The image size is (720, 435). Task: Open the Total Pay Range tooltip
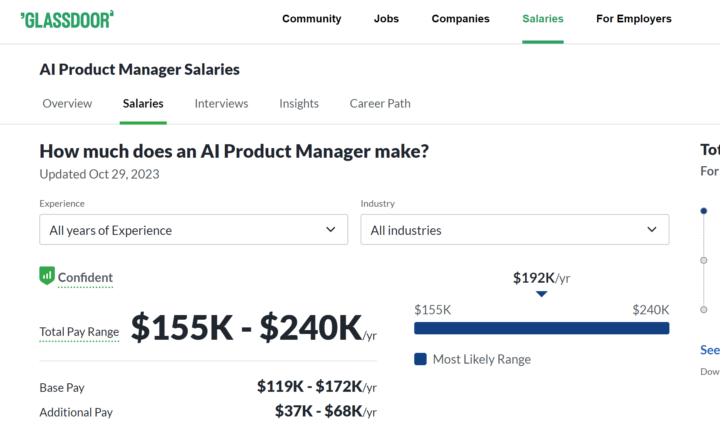(x=79, y=332)
